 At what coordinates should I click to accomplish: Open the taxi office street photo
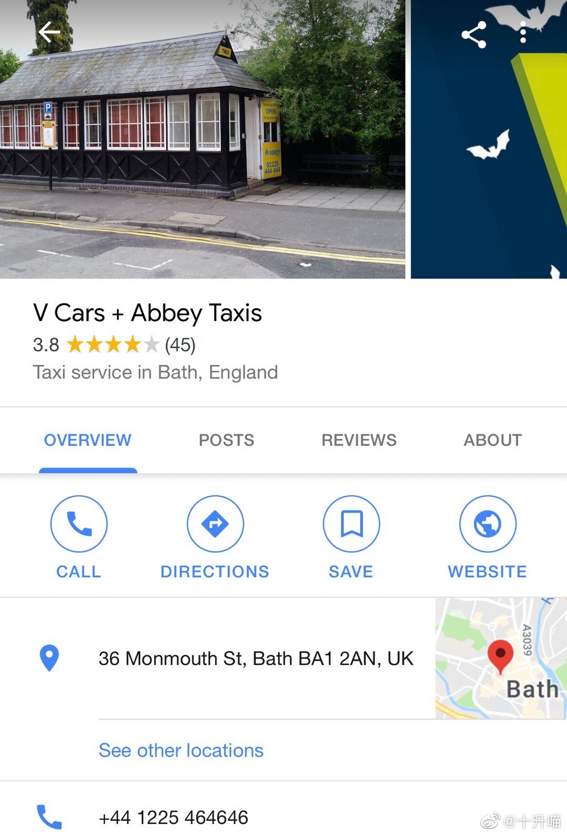click(202, 139)
